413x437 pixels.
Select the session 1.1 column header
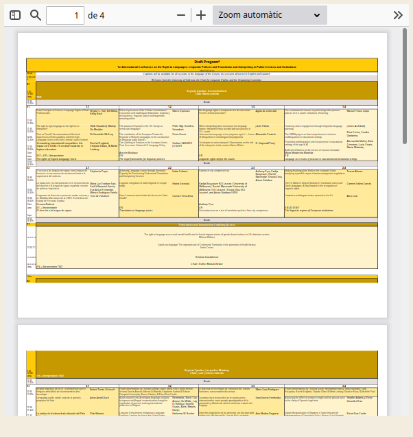88,107
